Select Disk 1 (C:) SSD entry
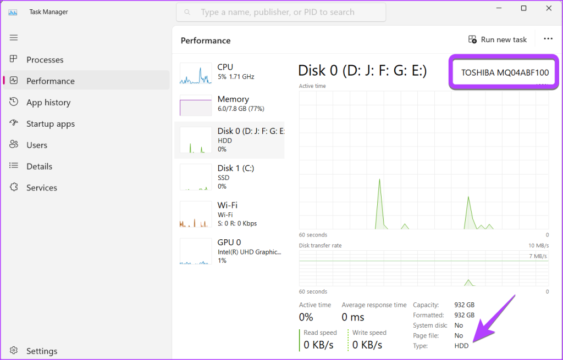The image size is (563, 360). click(x=229, y=177)
